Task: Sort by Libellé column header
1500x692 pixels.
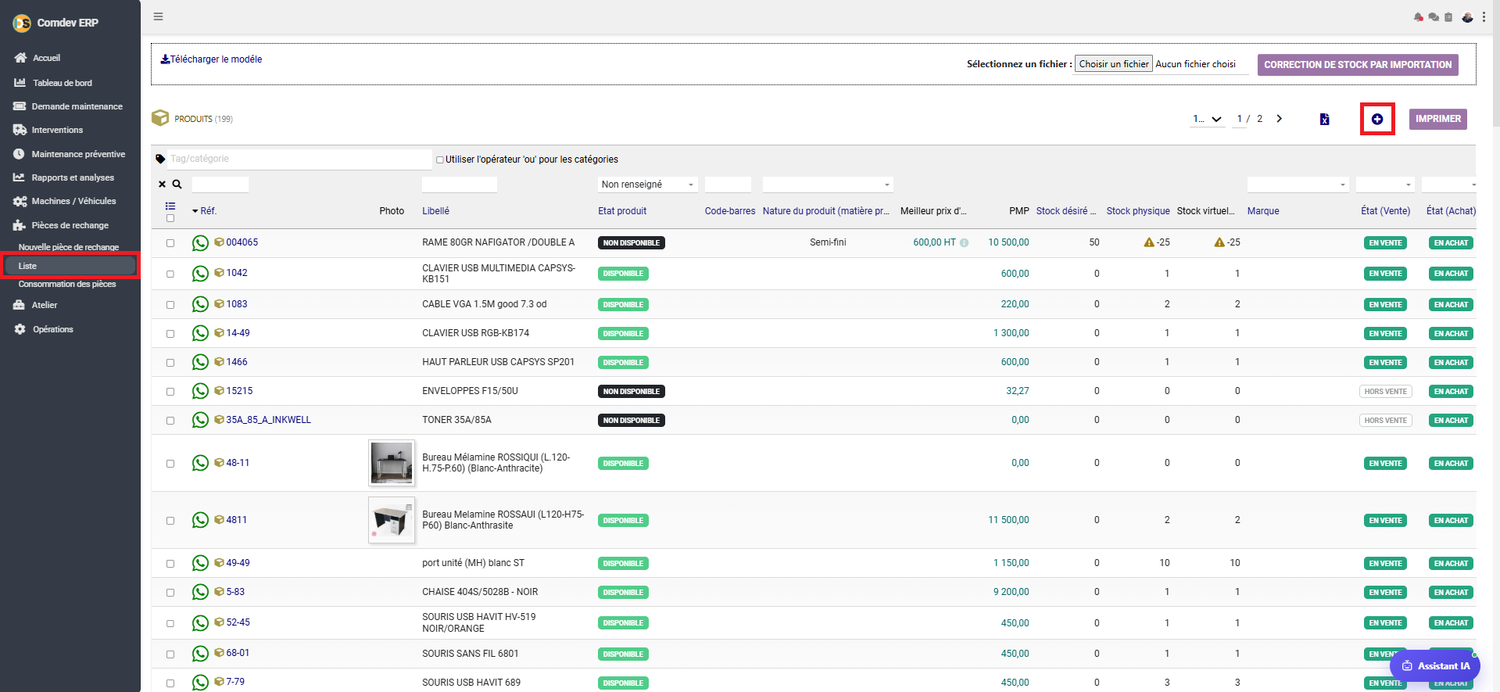Action: [435, 211]
